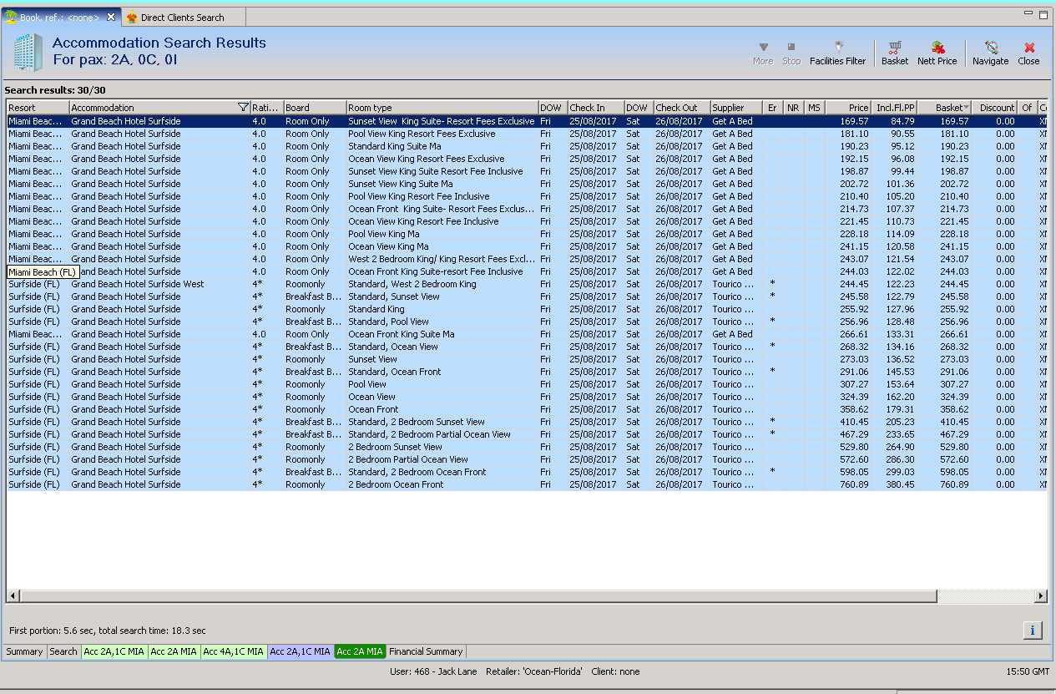Click the Basket column header sort arrow
Viewport: 1056px width, 694px height.
tap(967, 108)
